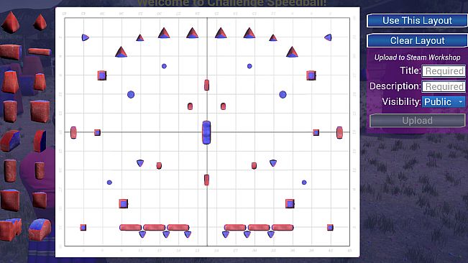
Task: Click the Clear Layout button
Action: click(x=417, y=40)
